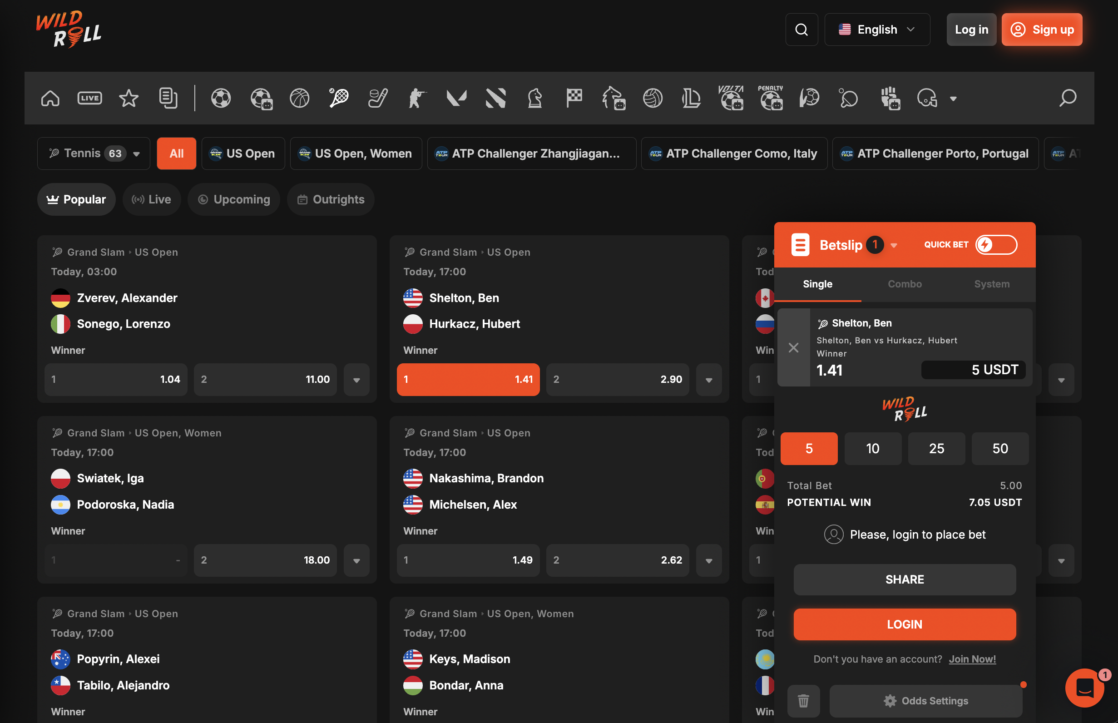The width and height of the screenshot is (1118, 723).
Task: Open the live chat support bubble
Action: [1085, 688]
